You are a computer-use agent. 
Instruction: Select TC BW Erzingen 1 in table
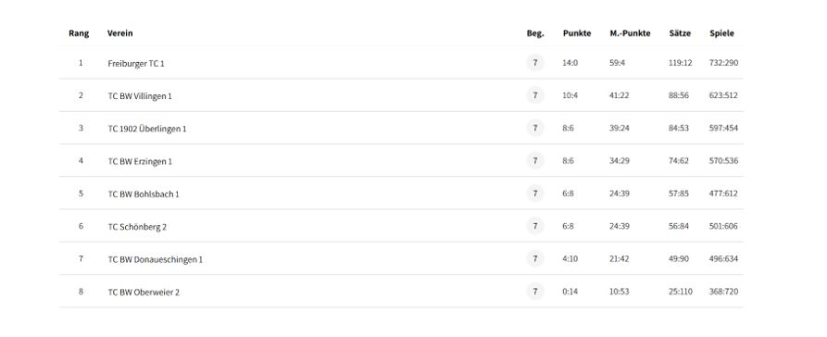(140, 161)
